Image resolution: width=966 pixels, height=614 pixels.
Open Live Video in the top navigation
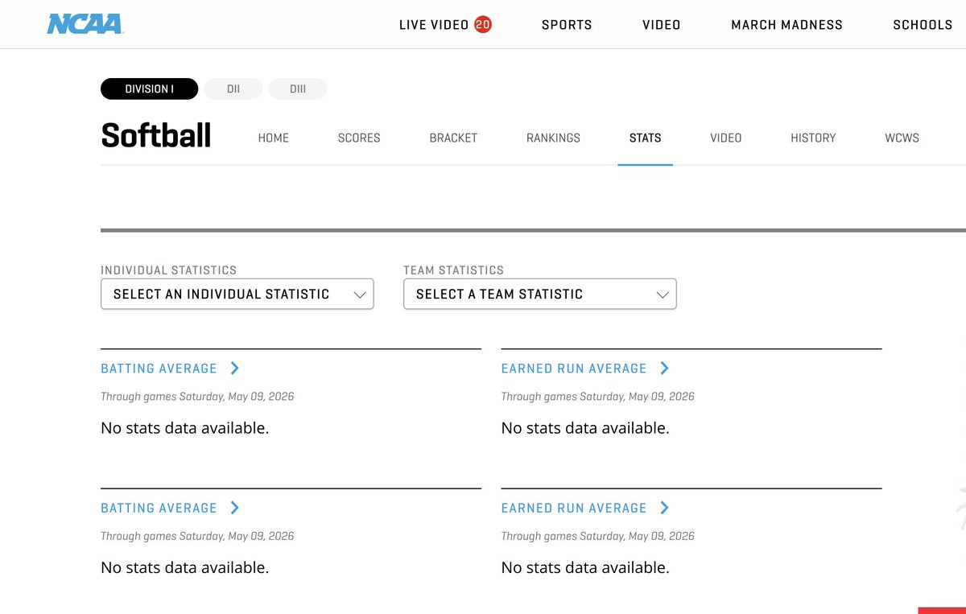tap(434, 25)
